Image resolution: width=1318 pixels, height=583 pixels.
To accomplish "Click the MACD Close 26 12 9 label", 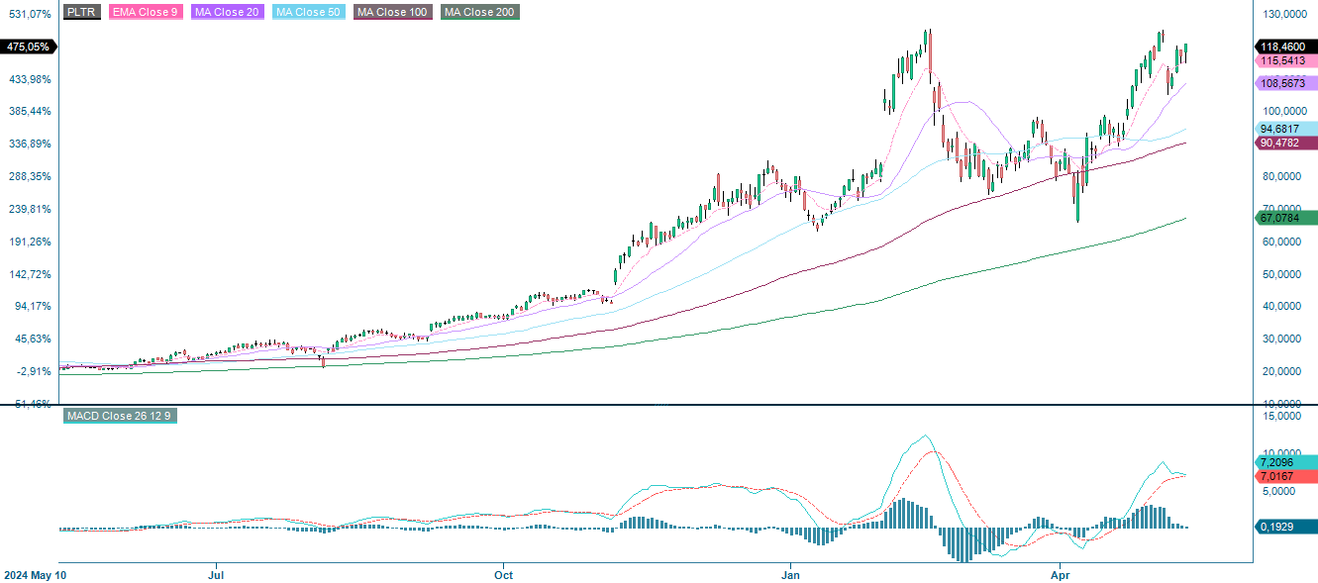I will pos(120,416).
